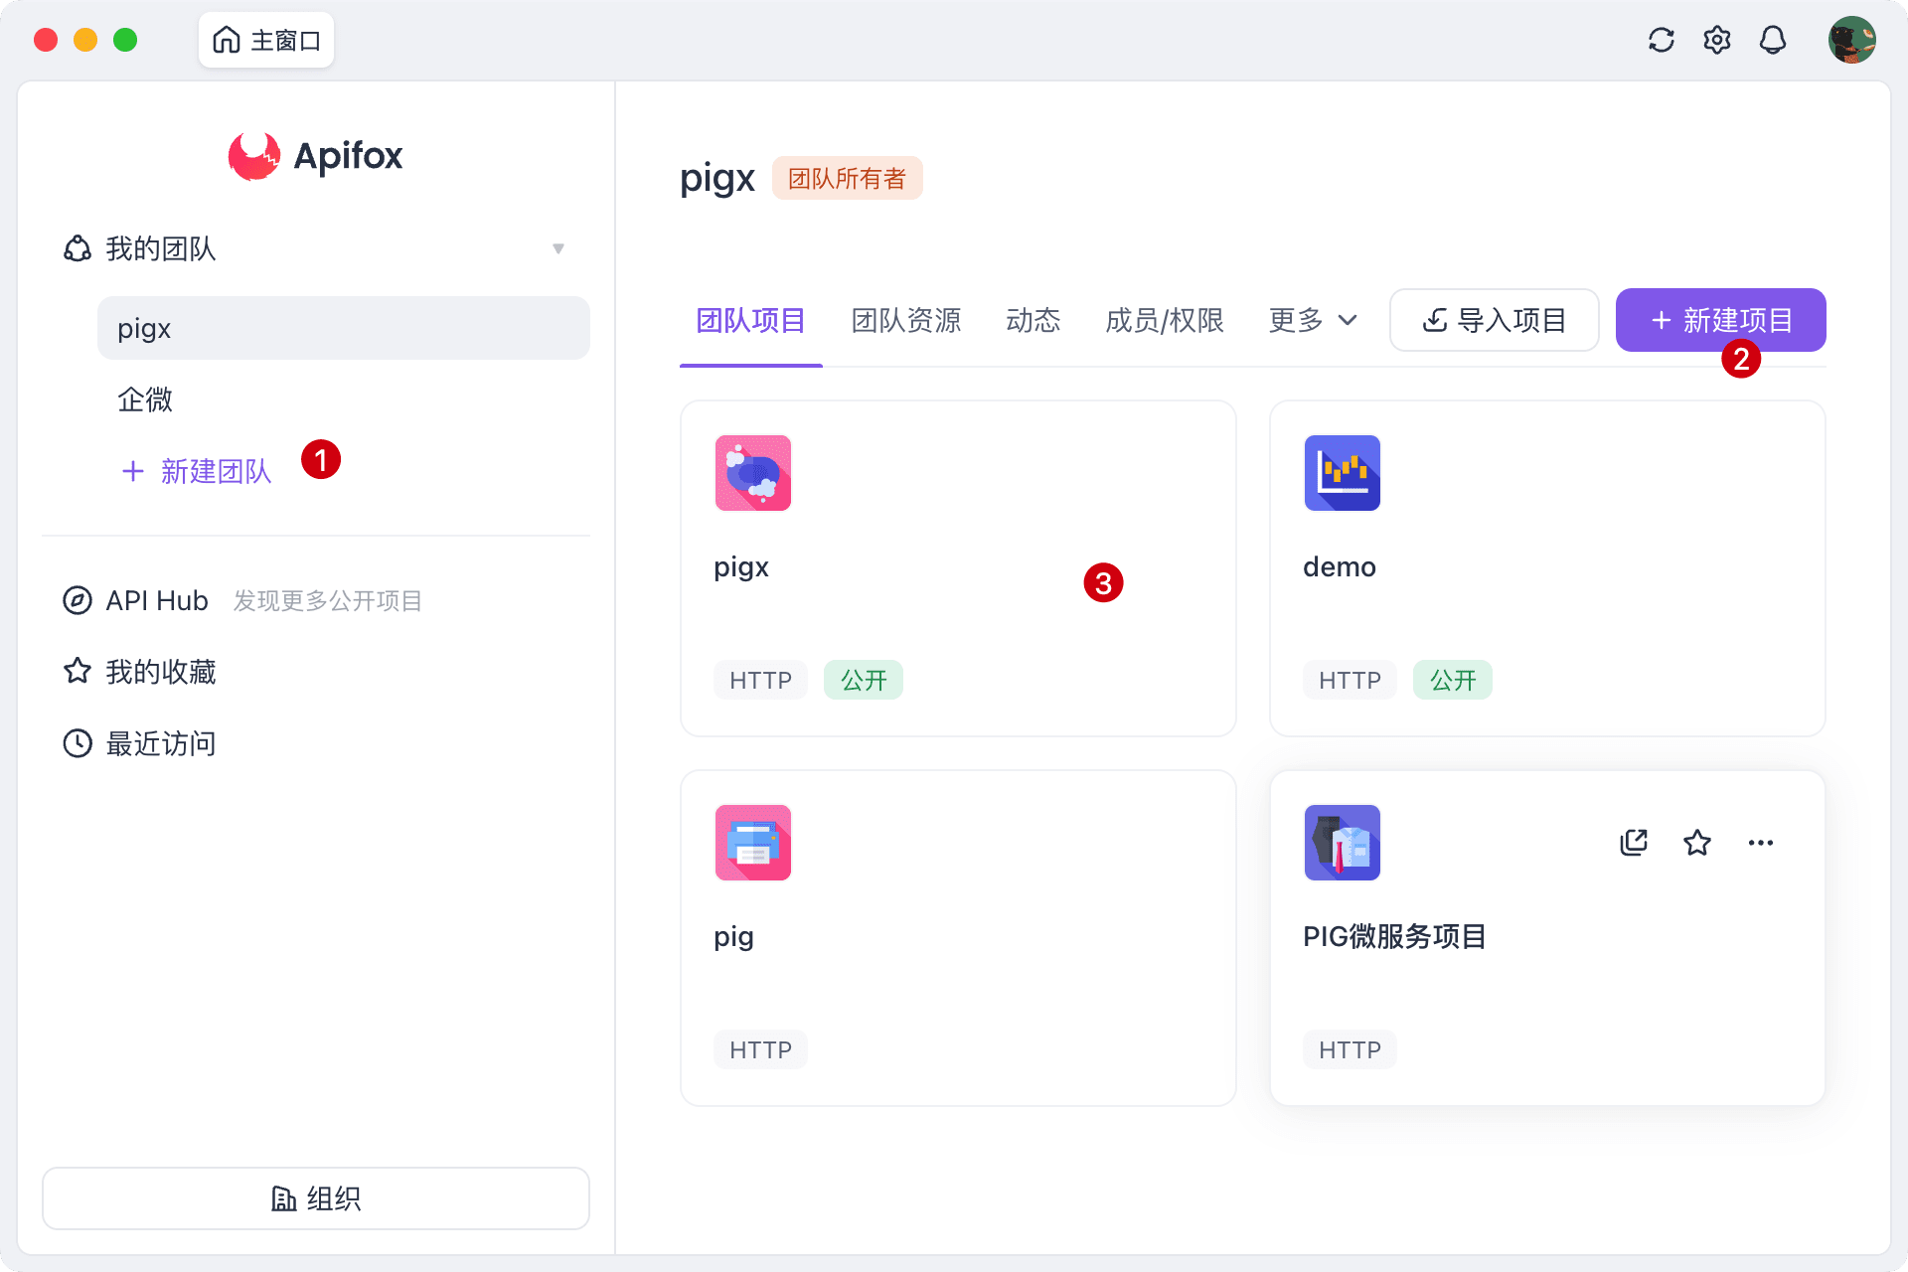Viewport: 1908px width, 1272px height.
Task: Minimize window with yellow button
Action: pos(85,40)
